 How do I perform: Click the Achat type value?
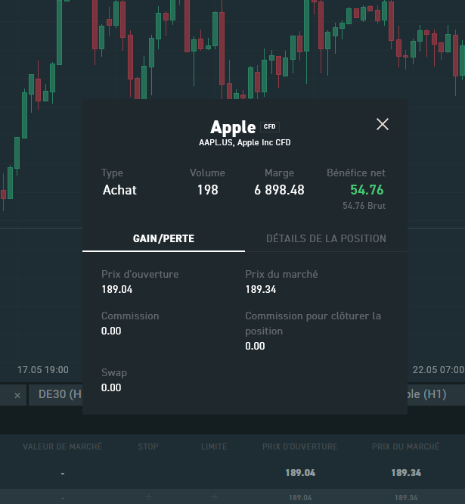[x=119, y=190]
